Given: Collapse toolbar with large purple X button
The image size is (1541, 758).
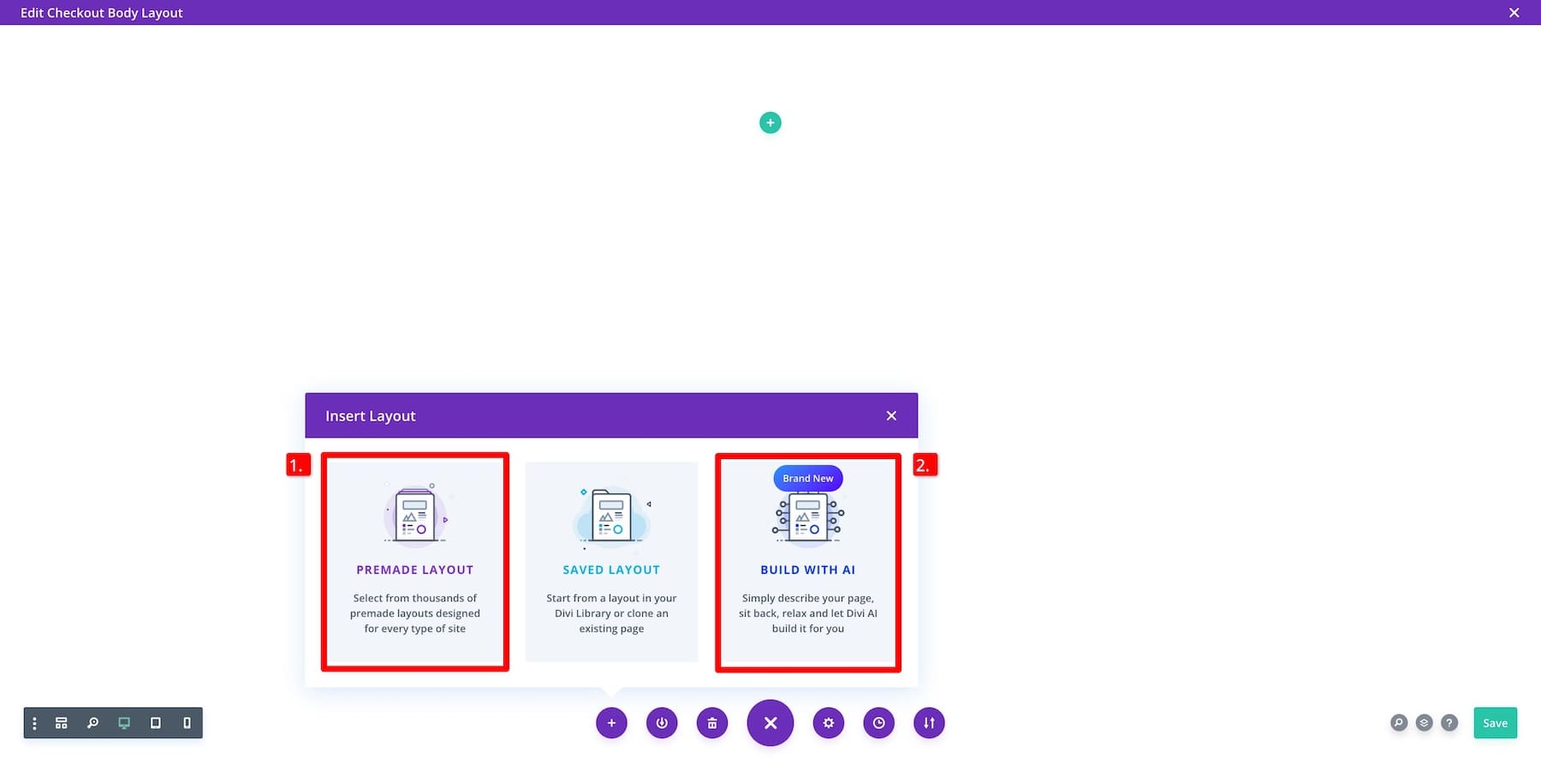Looking at the screenshot, I should (770, 723).
